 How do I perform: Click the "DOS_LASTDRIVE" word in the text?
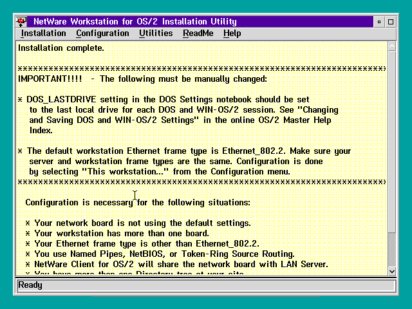[61, 100]
